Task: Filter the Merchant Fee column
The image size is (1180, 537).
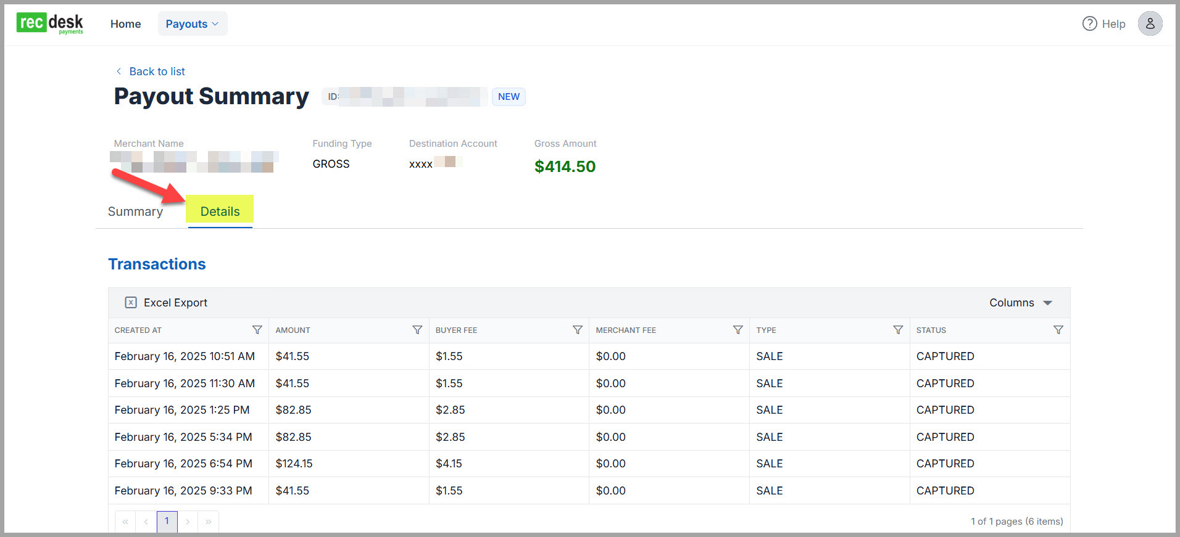Action: [737, 330]
